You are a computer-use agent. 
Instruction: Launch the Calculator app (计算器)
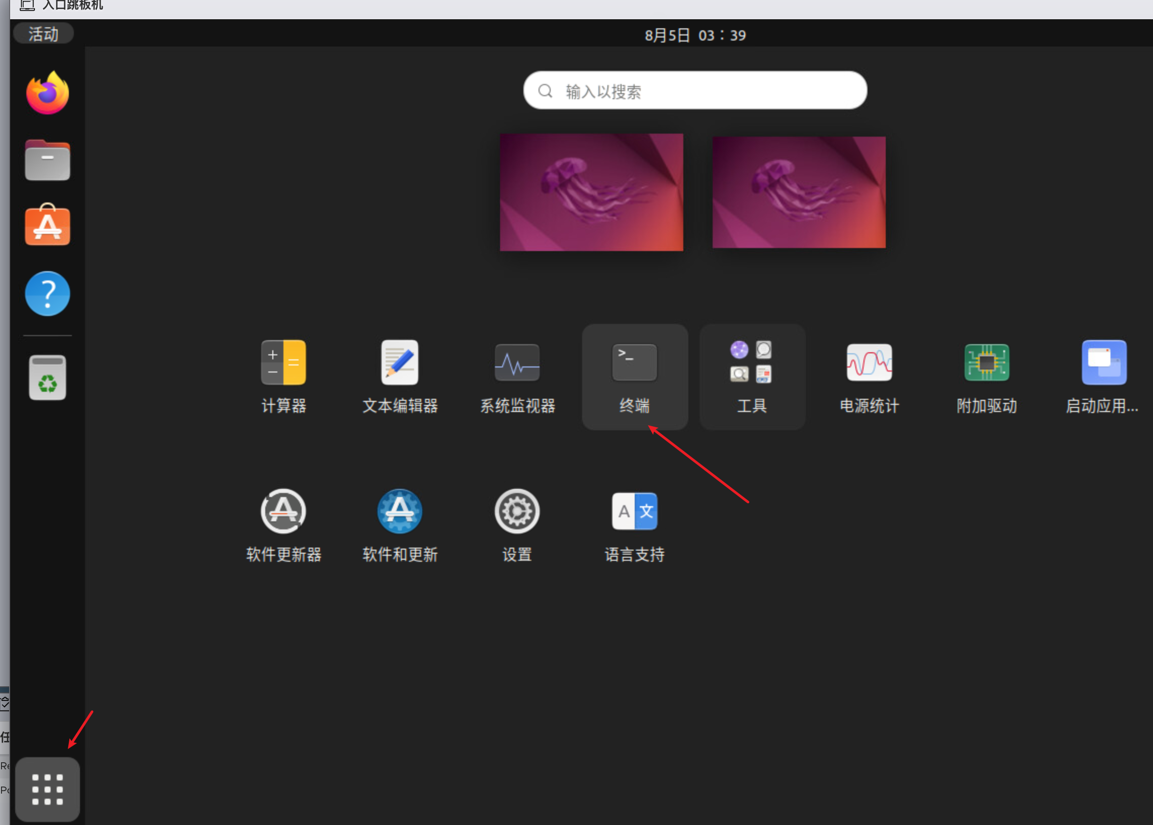point(283,377)
